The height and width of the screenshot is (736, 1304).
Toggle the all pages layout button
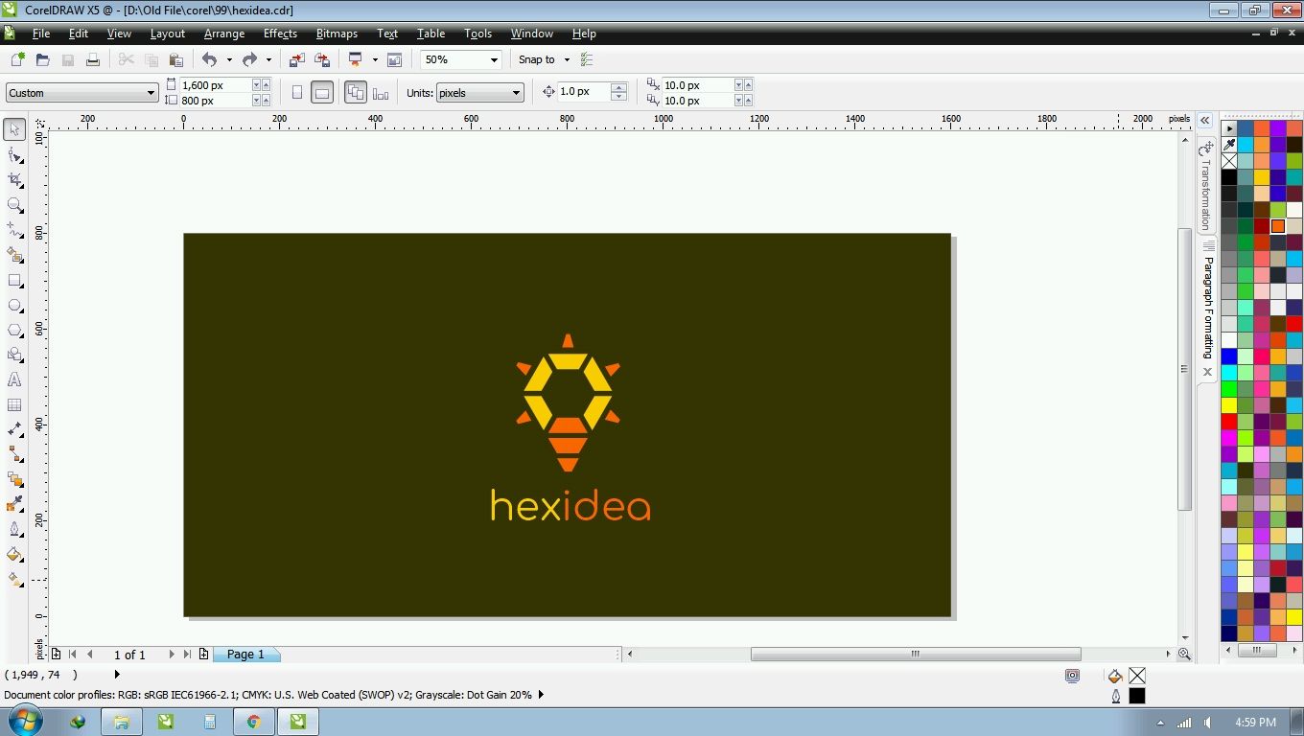click(x=356, y=93)
